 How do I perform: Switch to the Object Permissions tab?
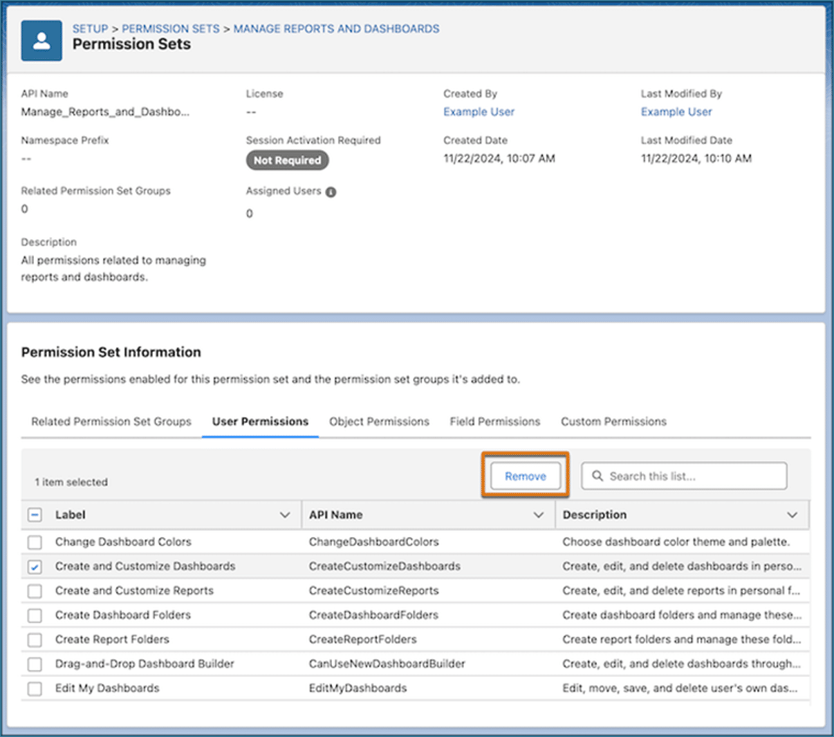coord(379,422)
